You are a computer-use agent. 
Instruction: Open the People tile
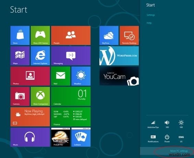tap(71, 35)
